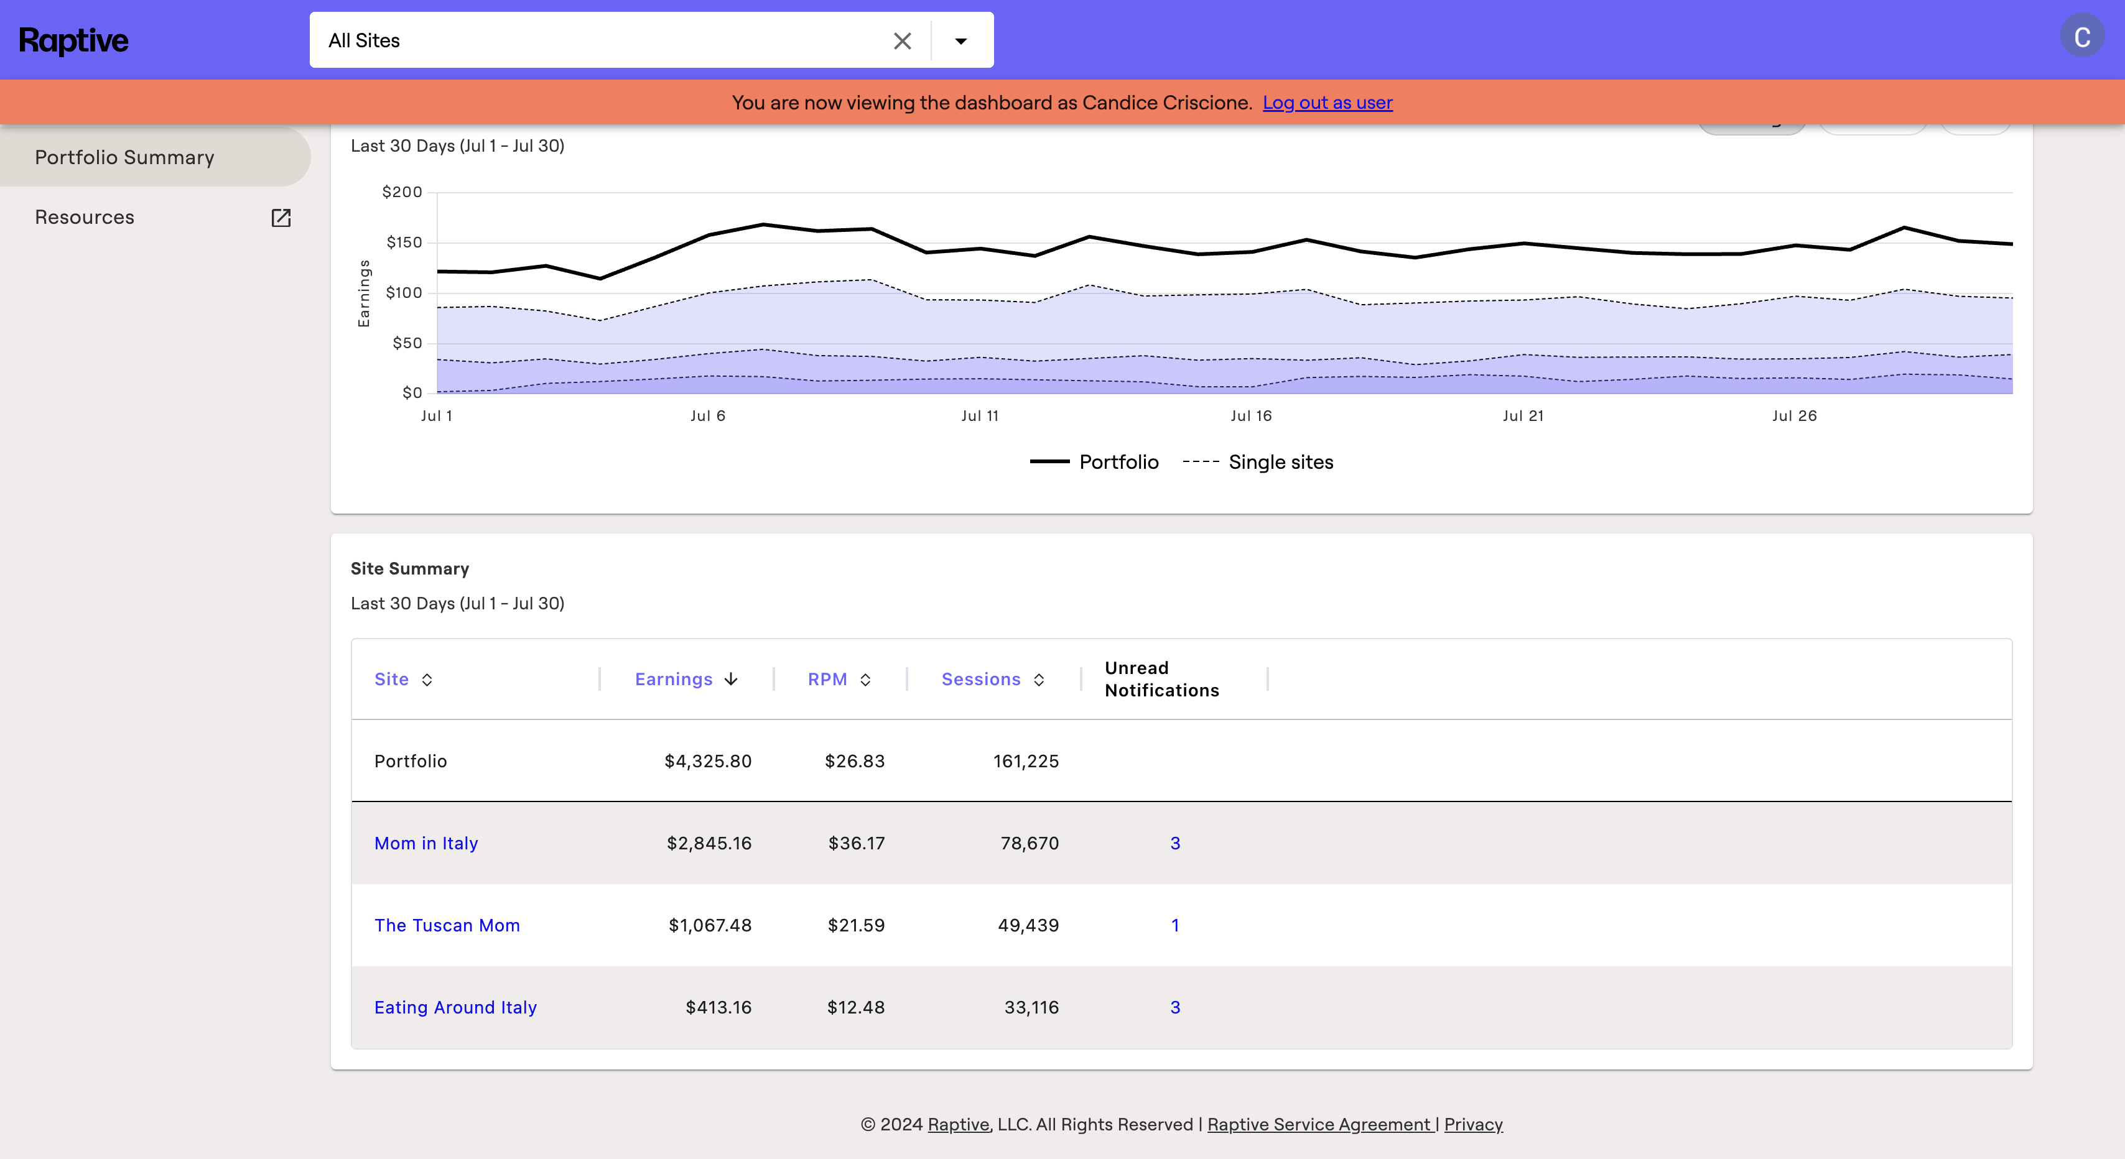This screenshot has width=2125, height=1159.
Task: Click the Raptive logo
Action: tap(73, 40)
